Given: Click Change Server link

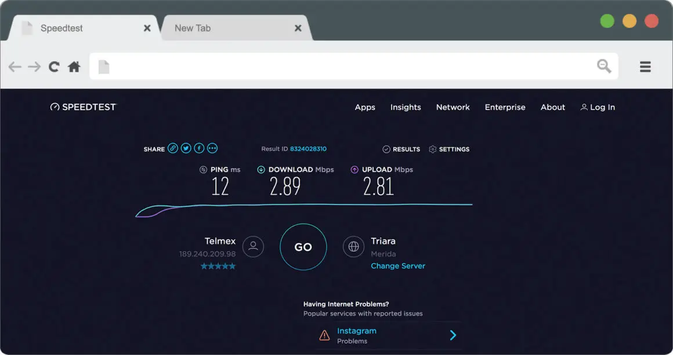Looking at the screenshot, I should 398,266.
